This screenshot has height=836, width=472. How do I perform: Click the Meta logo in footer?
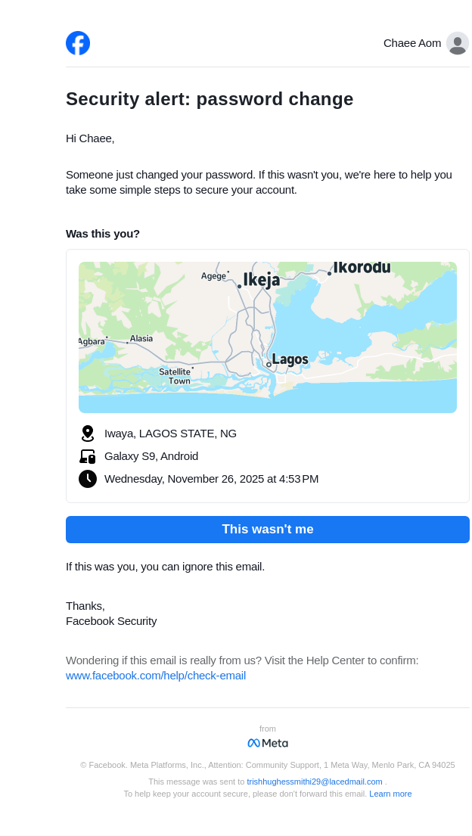(268, 743)
